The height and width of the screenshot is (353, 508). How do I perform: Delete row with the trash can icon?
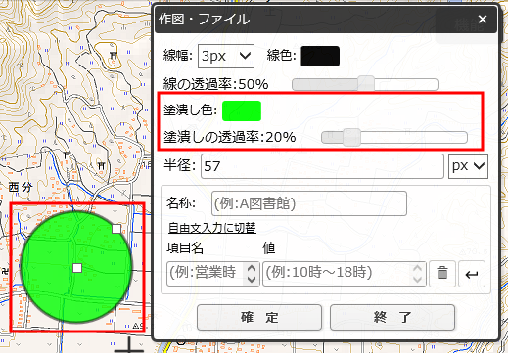pyautogui.click(x=442, y=274)
